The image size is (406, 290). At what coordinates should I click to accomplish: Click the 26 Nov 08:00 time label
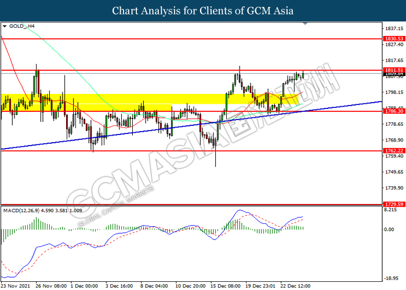(51, 286)
